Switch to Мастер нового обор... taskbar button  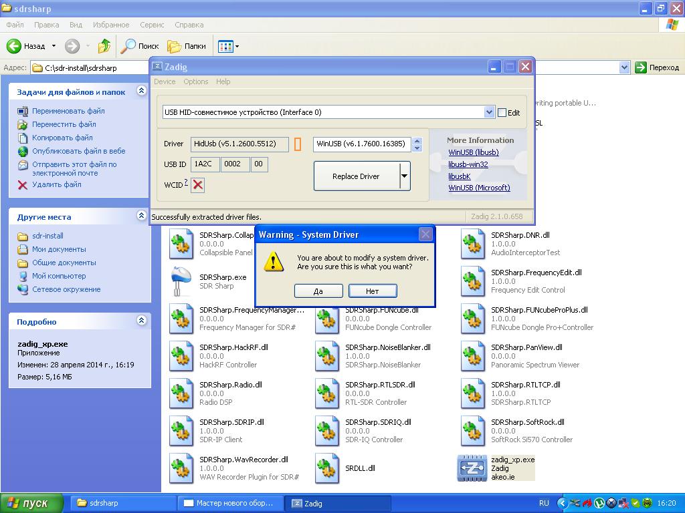229,504
